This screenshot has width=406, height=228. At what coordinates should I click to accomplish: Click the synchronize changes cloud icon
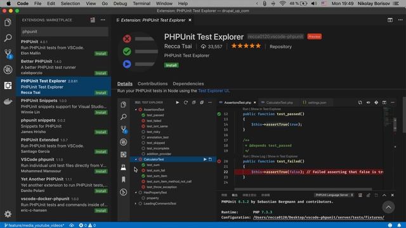point(72,225)
